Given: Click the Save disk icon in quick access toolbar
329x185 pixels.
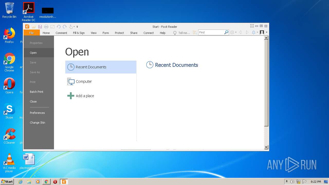Looking at the screenshot, I should (40, 26).
